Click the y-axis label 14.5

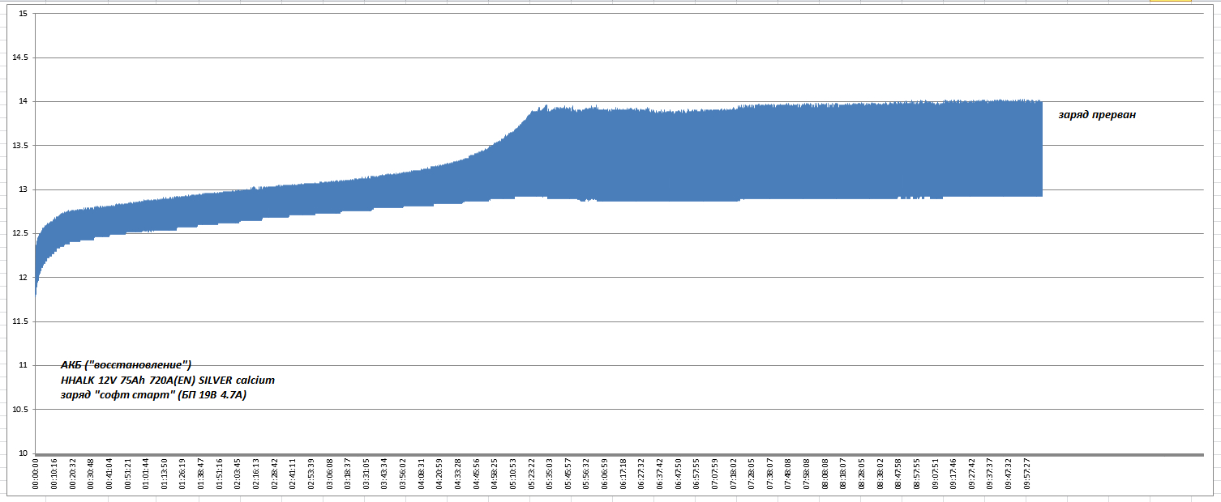pyautogui.click(x=19, y=57)
